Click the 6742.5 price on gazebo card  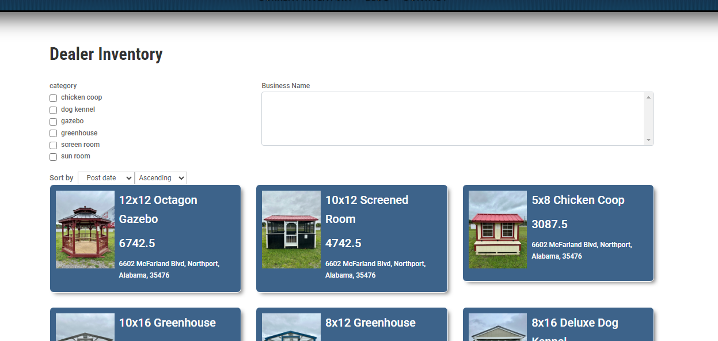pyautogui.click(x=137, y=243)
